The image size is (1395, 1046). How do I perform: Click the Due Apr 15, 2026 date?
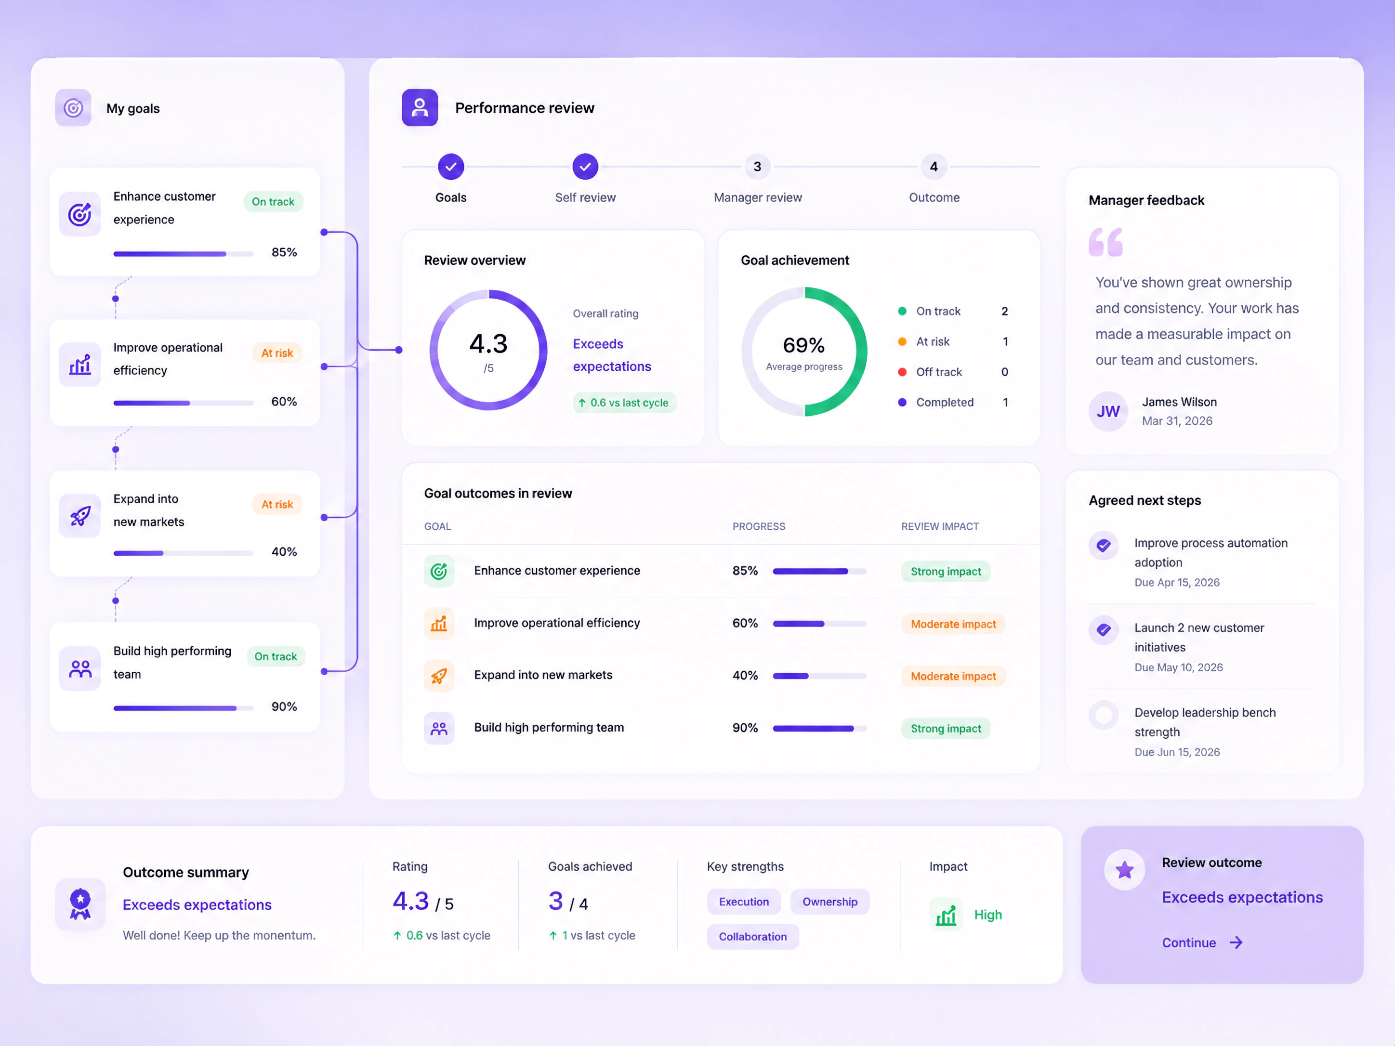tap(1177, 583)
